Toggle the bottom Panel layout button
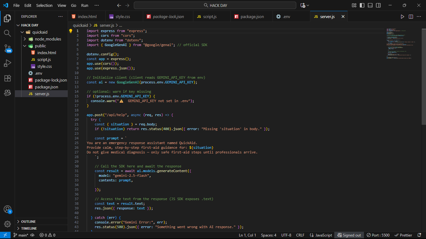 coord(370,5)
